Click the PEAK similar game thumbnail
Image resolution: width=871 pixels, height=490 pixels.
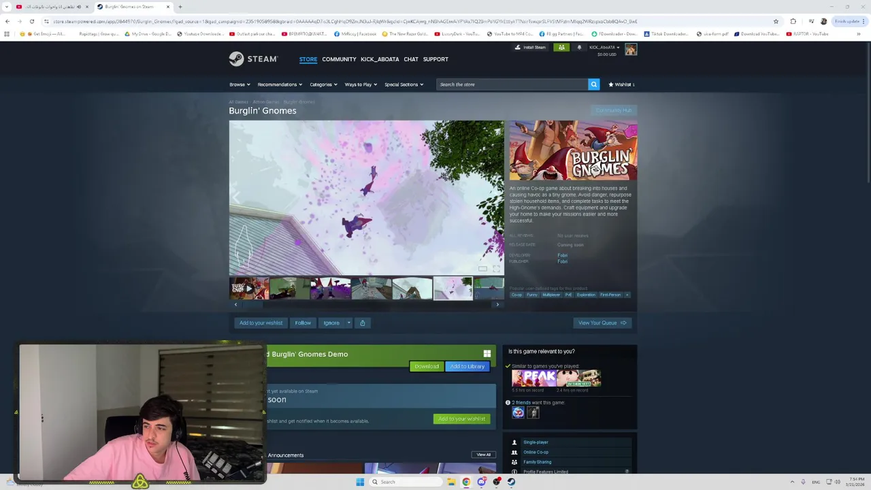click(534, 378)
